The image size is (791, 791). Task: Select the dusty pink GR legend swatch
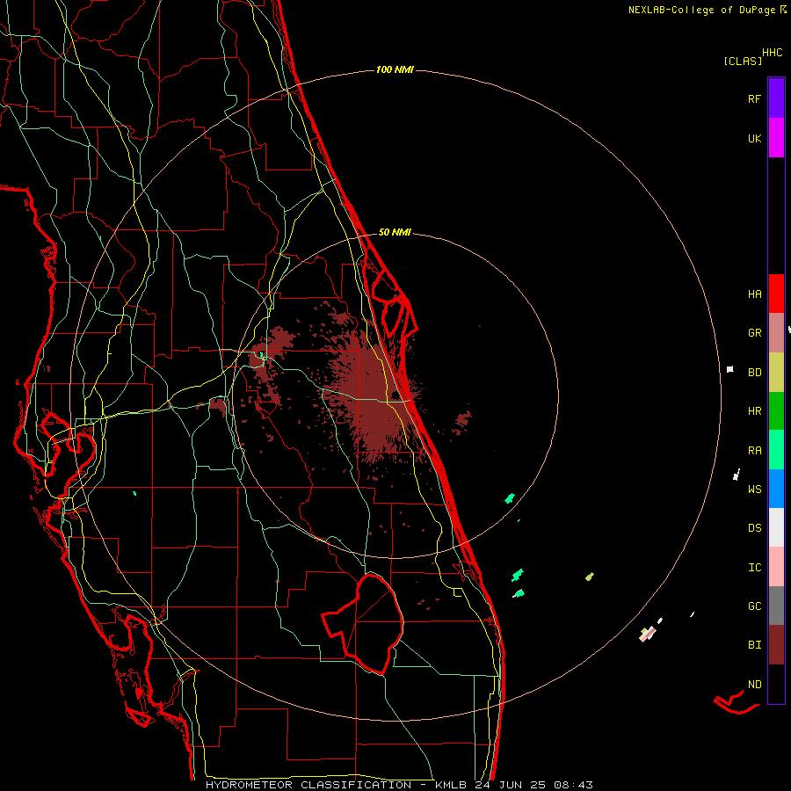point(776,333)
